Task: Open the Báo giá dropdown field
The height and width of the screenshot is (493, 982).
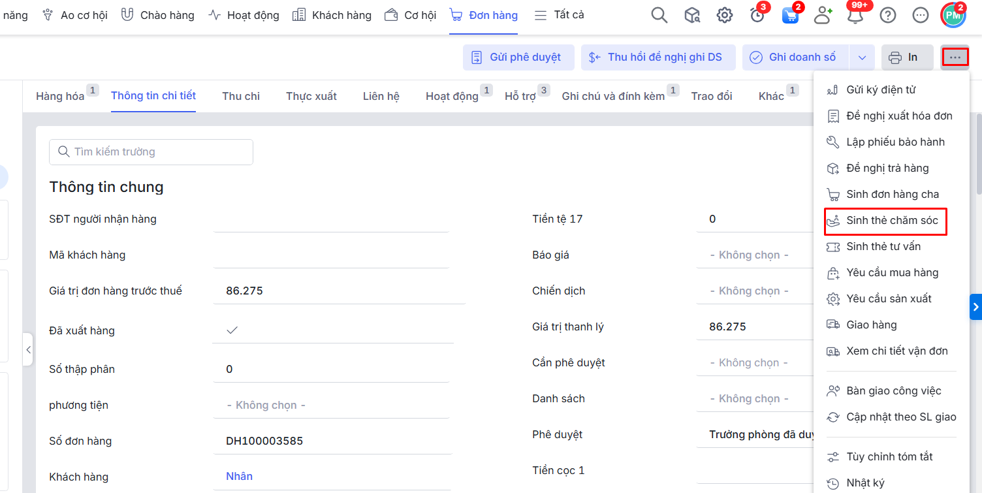Action: click(x=750, y=255)
